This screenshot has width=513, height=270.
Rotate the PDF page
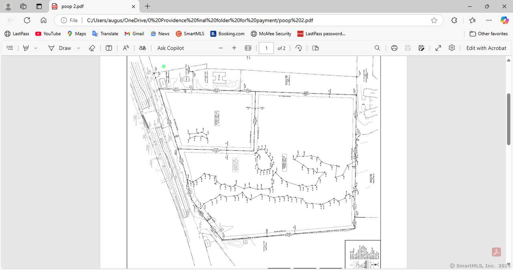pyautogui.click(x=299, y=48)
